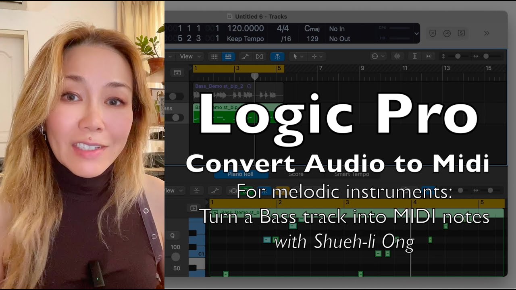Adjust the Tracks horizontal zoom slider
The width and height of the screenshot is (516, 290).
coord(486,56)
